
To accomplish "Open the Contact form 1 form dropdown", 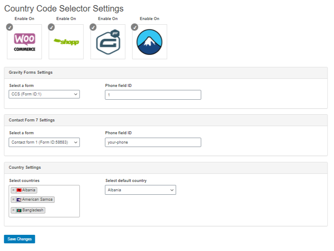I will pyautogui.click(x=44, y=142).
